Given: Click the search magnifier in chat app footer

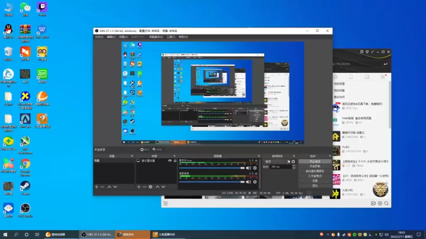Looking at the screenshot, I should (387, 203).
